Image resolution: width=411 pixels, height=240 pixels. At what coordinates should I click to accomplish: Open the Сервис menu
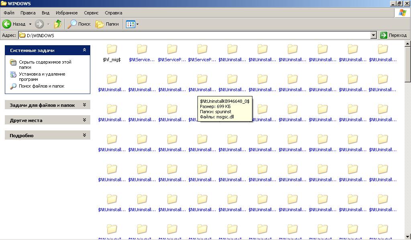[x=91, y=13]
